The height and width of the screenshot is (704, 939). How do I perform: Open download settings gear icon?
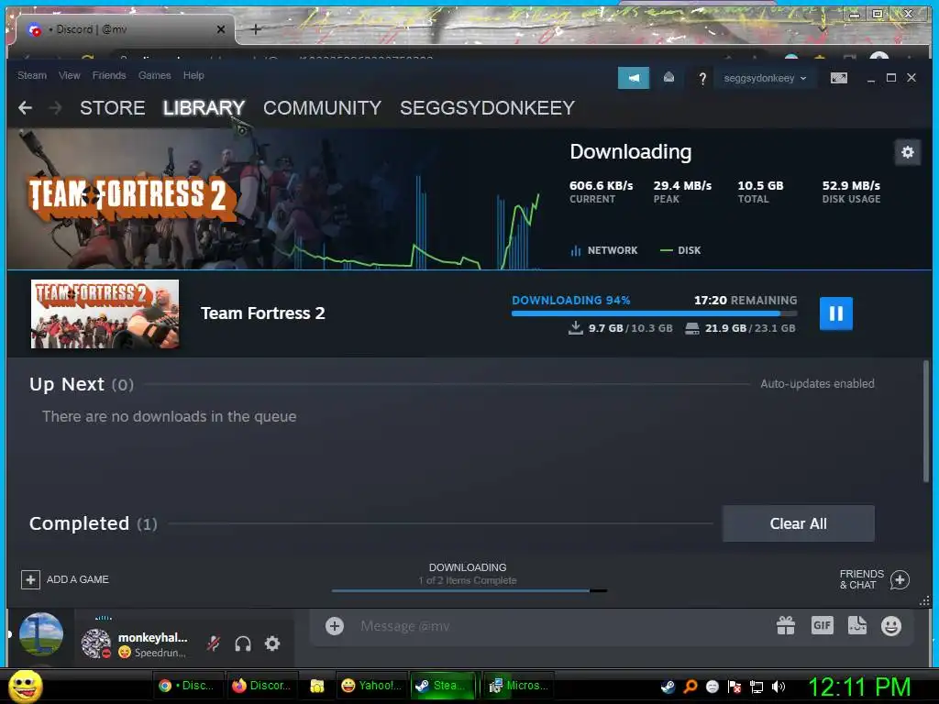coord(908,152)
